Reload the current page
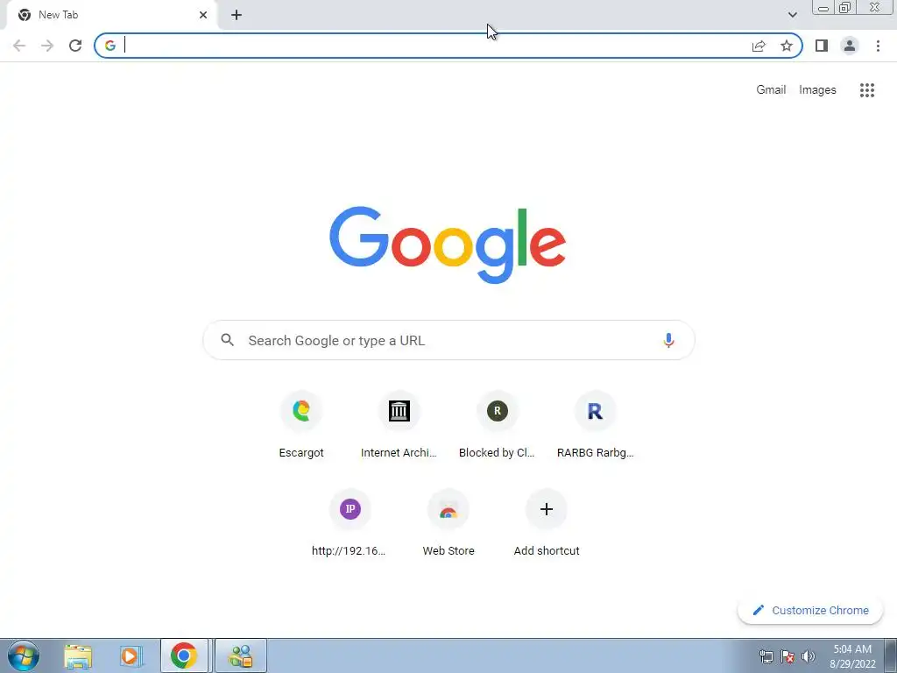The height and width of the screenshot is (673, 897). (75, 46)
